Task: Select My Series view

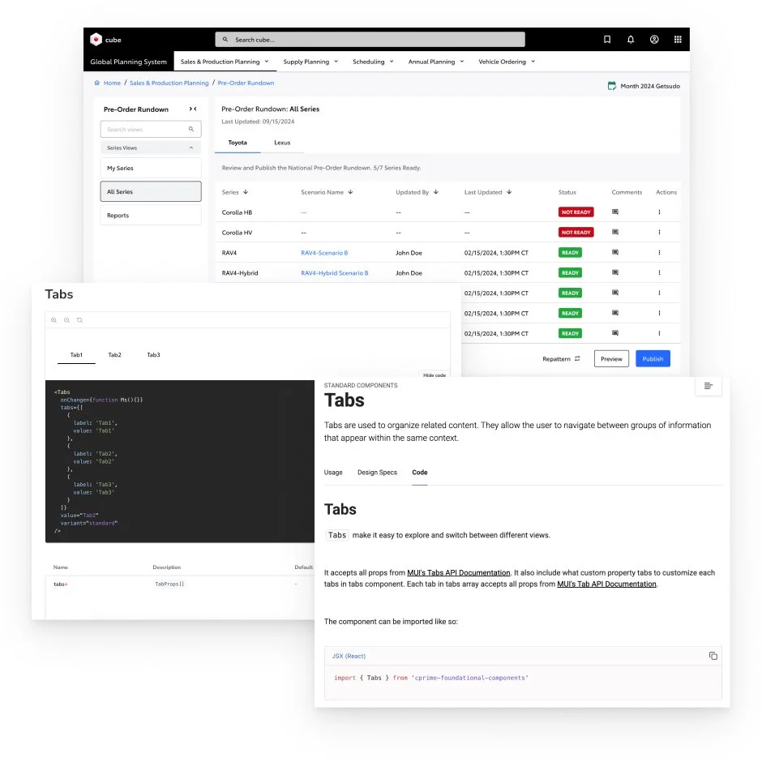Action: point(151,168)
